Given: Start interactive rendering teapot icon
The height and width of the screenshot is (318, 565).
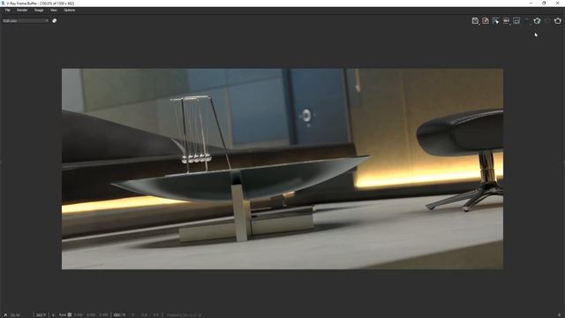Looking at the screenshot, I should (537, 21).
